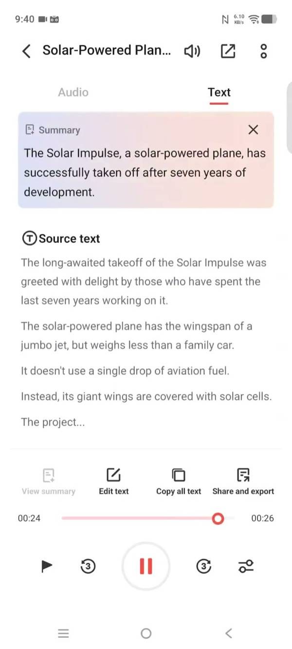This screenshot has width=292, height=649.
Task: Switch to the Audio tab
Action: click(x=73, y=92)
